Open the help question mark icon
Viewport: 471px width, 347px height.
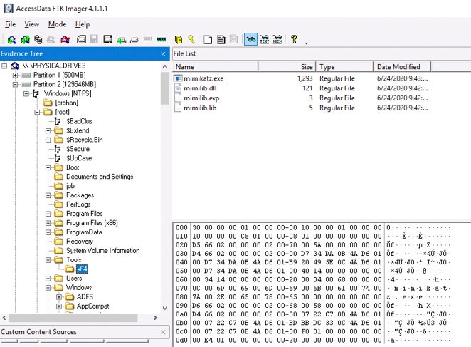tap(294, 39)
